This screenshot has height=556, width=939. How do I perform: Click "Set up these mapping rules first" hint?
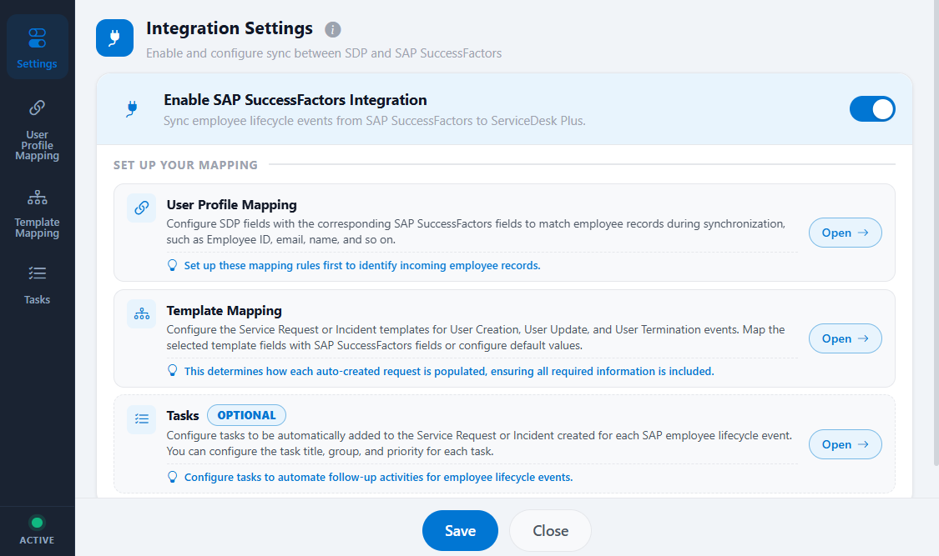click(x=362, y=265)
